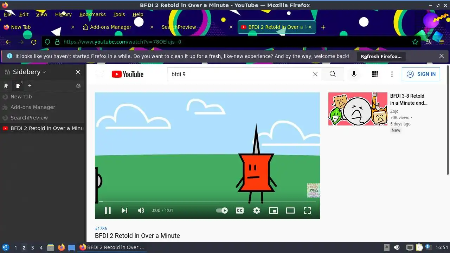The width and height of the screenshot is (450, 253).
Task: Open the file manager taskbar icon
Action: (x=51, y=247)
